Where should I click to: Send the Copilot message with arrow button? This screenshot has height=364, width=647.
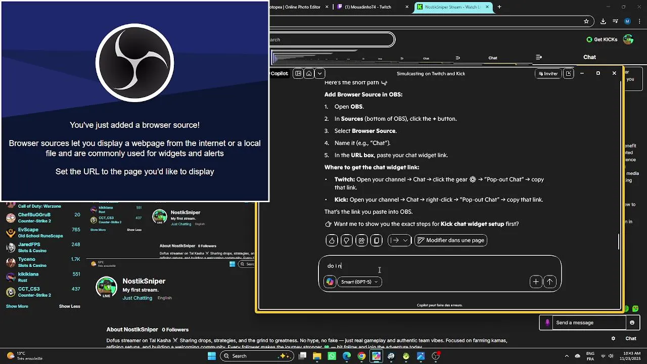(x=550, y=282)
